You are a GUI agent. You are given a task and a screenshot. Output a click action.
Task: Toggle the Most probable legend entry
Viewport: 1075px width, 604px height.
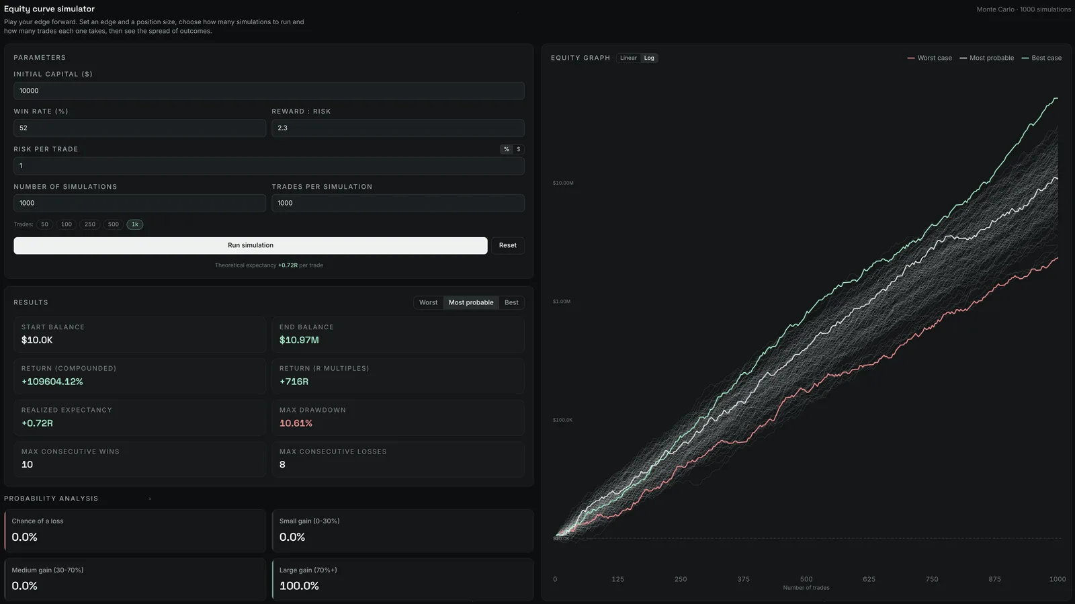[x=987, y=58]
